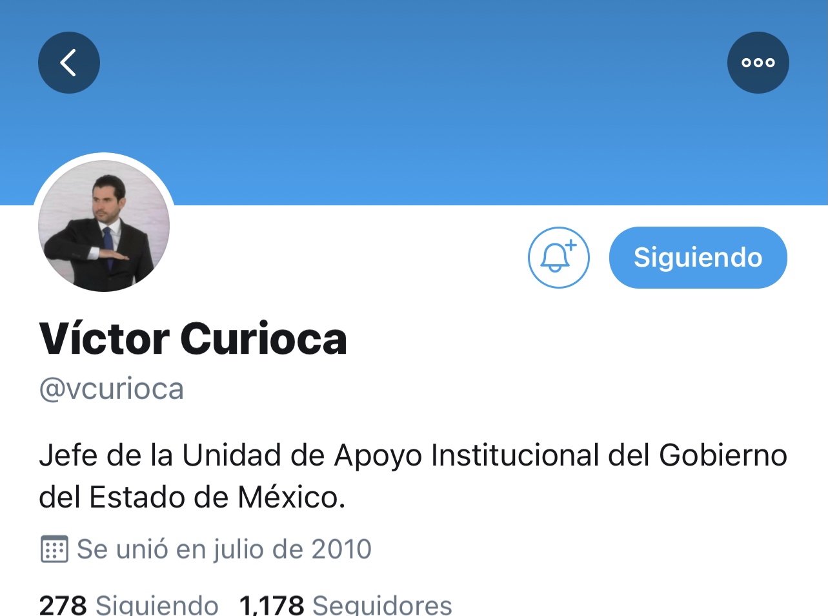
Task: Enable notifications with the bell icon
Action: (x=558, y=257)
